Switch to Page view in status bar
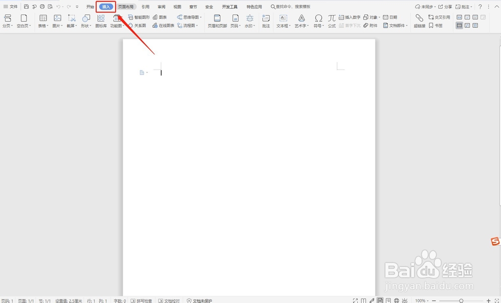The width and height of the screenshot is (501, 303). coord(380,300)
